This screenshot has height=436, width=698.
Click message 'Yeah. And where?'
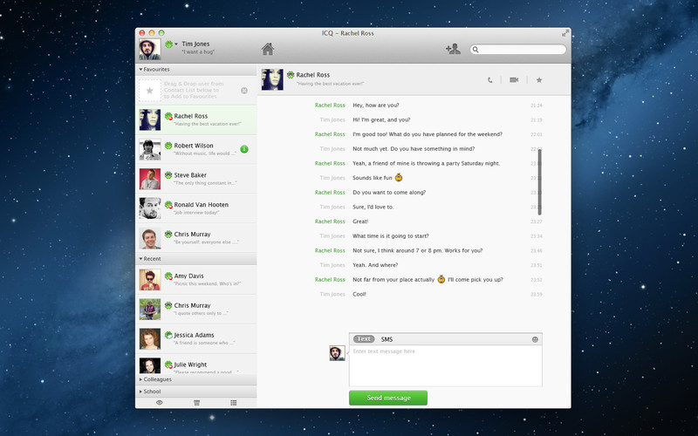pos(375,265)
